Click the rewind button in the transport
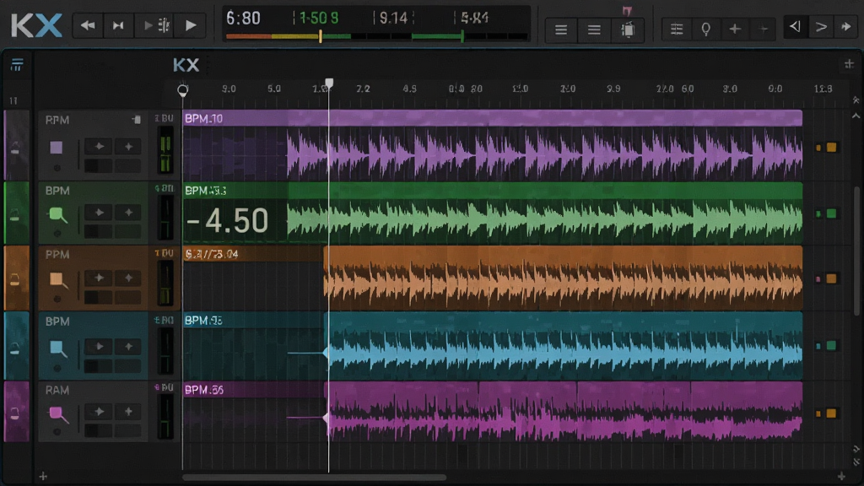864x486 pixels. click(88, 25)
